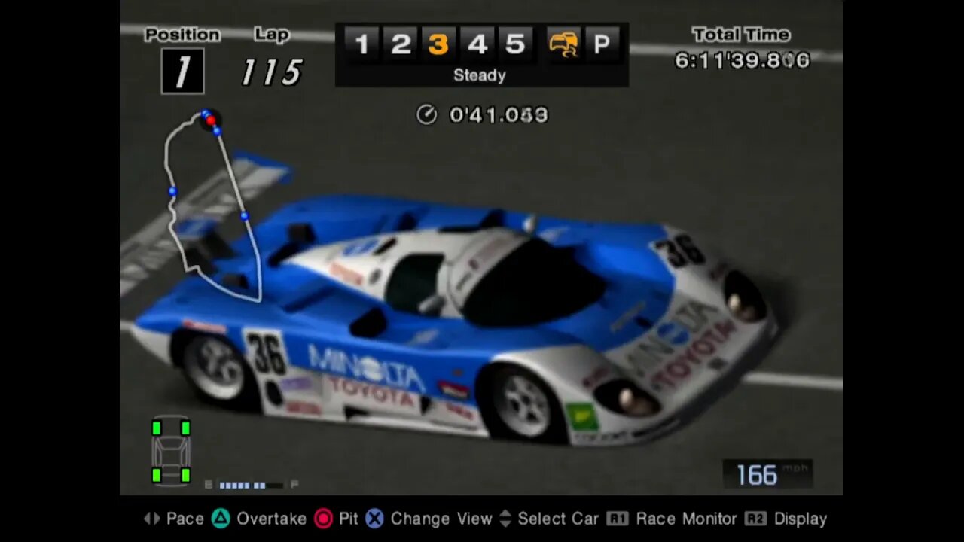
Task: Click the Lap heading text
Action: [272, 35]
